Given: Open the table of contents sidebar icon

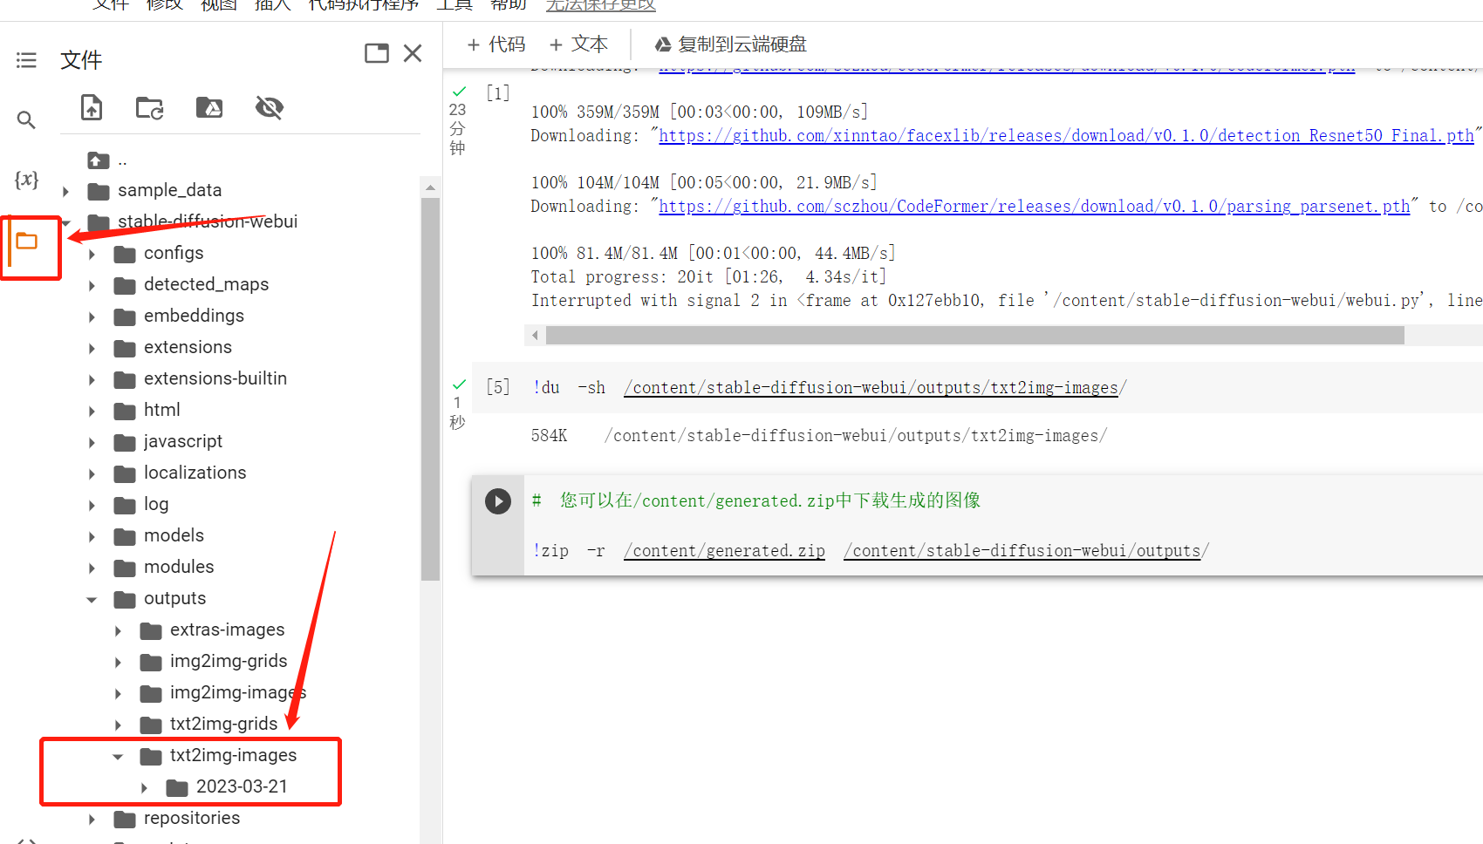Looking at the screenshot, I should [26, 60].
